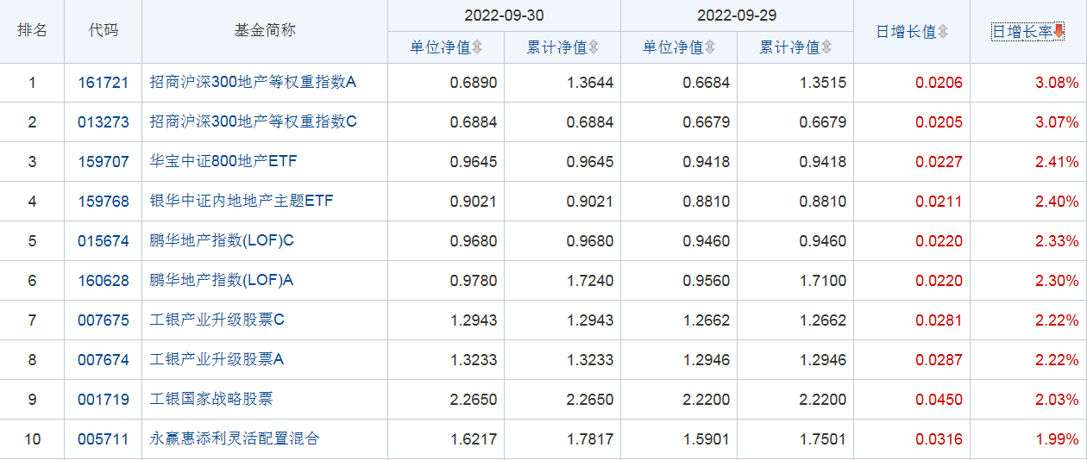Click fund code 007675
The height and width of the screenshot is (460, 1087).
click(x=103, y=320)
